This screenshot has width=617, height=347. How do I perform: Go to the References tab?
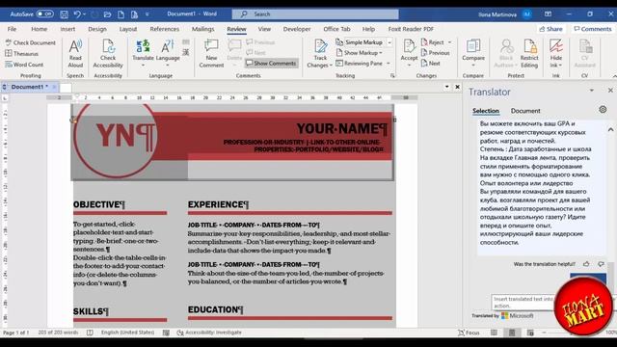point(165,29)
